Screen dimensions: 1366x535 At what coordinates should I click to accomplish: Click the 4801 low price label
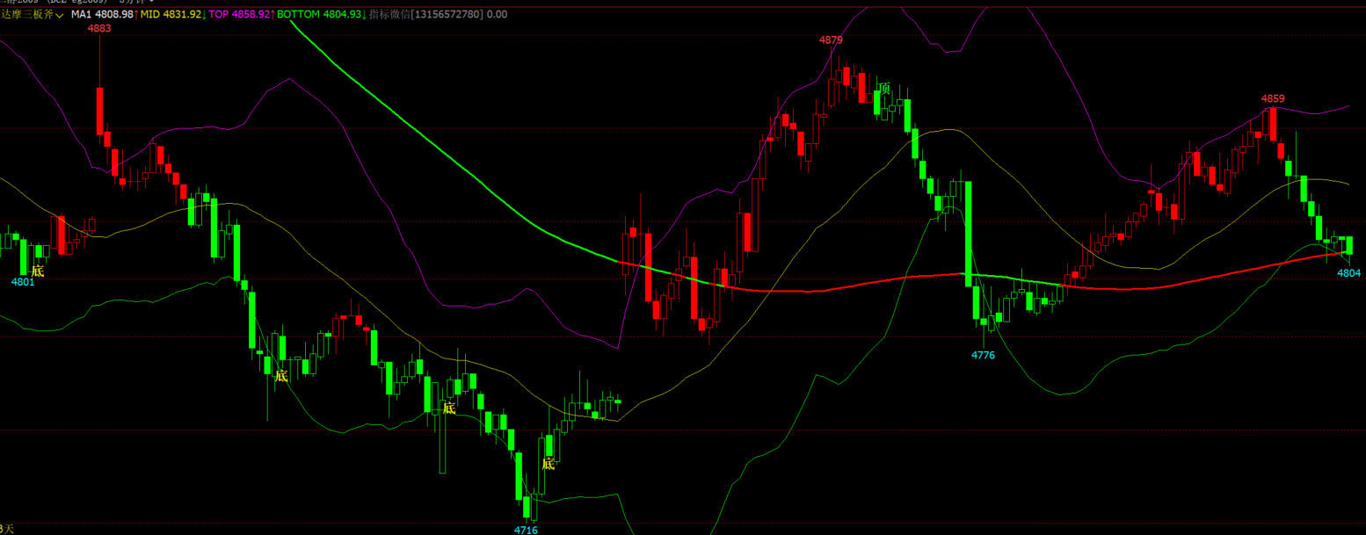(x=23, y=282)
